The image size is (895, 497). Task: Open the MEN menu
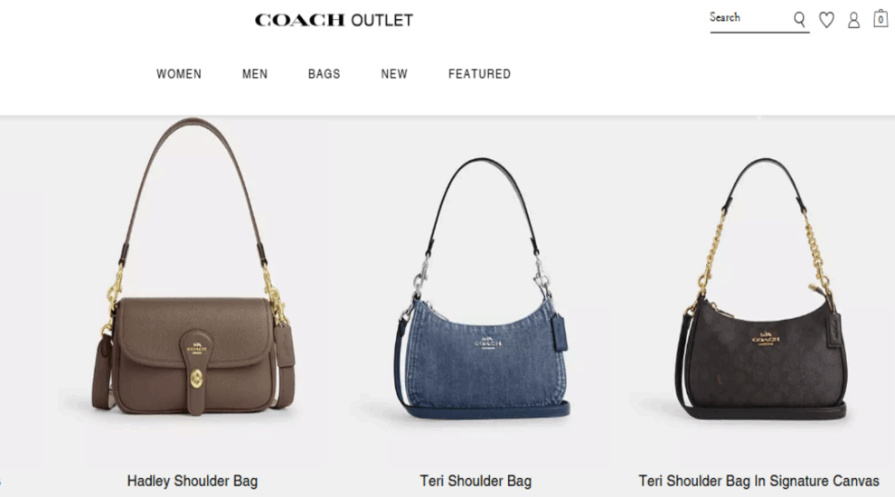click(x=255, y=73)
